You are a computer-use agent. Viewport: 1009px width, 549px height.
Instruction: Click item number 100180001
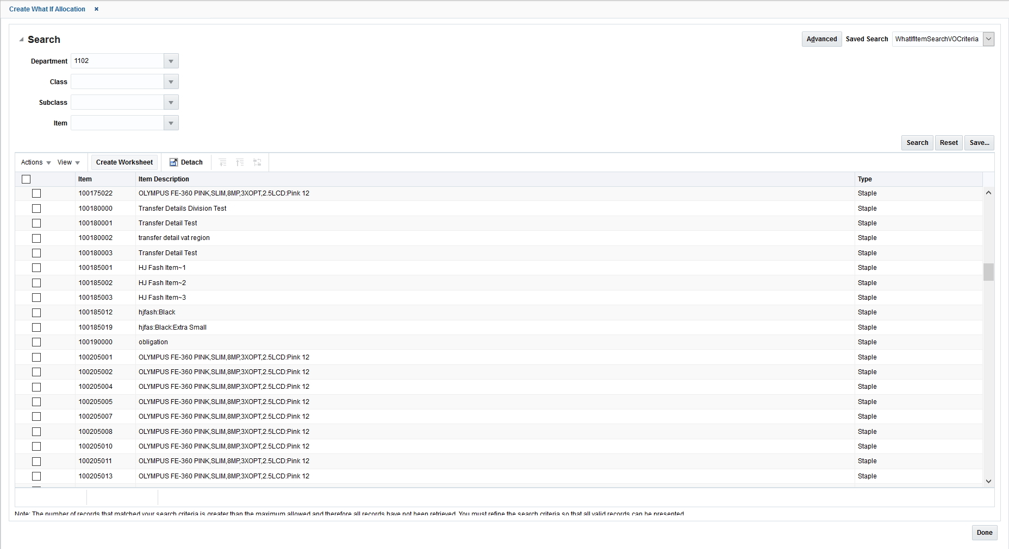point(95,223)
